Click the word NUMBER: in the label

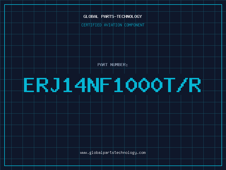[x=119, y=65]
